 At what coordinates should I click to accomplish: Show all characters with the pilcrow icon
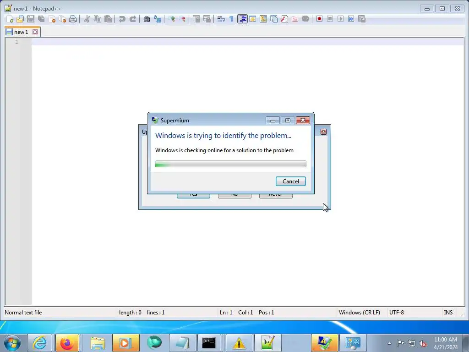point(231,19)
